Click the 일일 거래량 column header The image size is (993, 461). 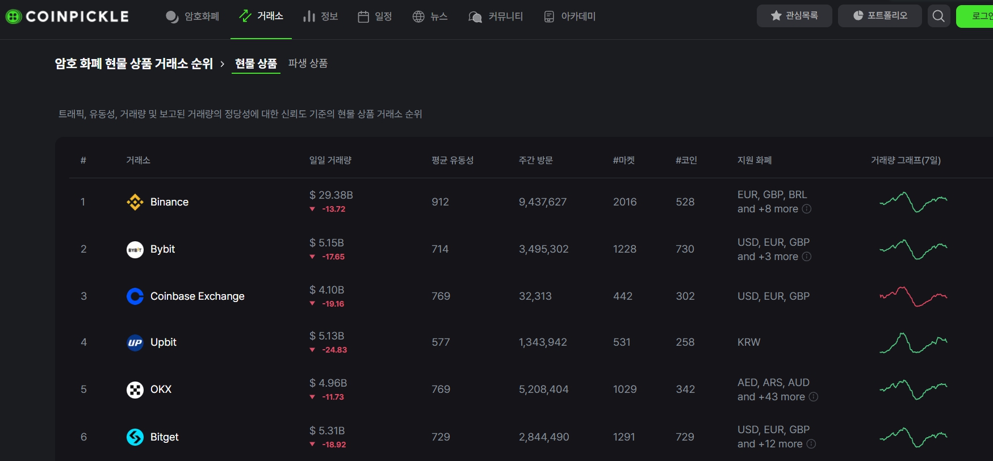(x=330, y=160)
